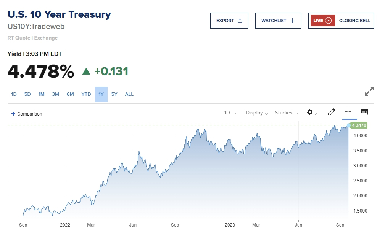
Task: Click the Export button
Action: pos(229,21)
